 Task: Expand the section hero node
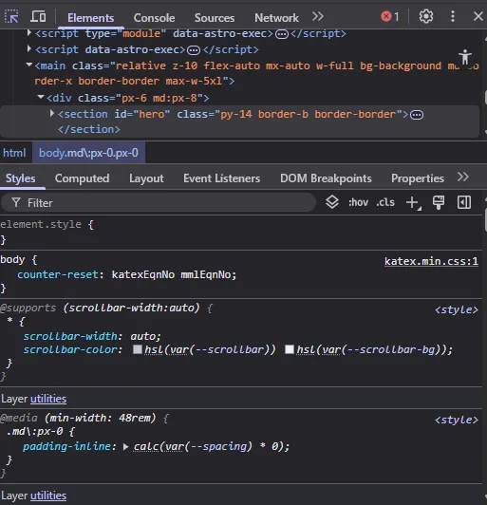tap(52, 113)
